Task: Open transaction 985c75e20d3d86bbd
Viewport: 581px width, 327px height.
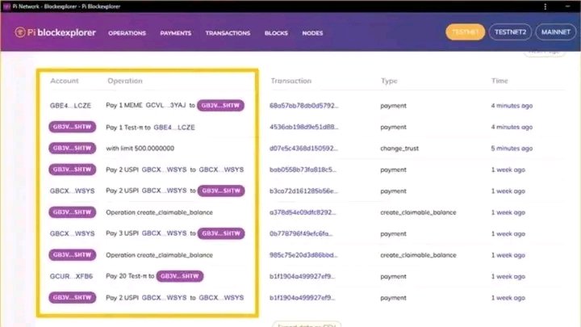Action: (x=303, y=255)
